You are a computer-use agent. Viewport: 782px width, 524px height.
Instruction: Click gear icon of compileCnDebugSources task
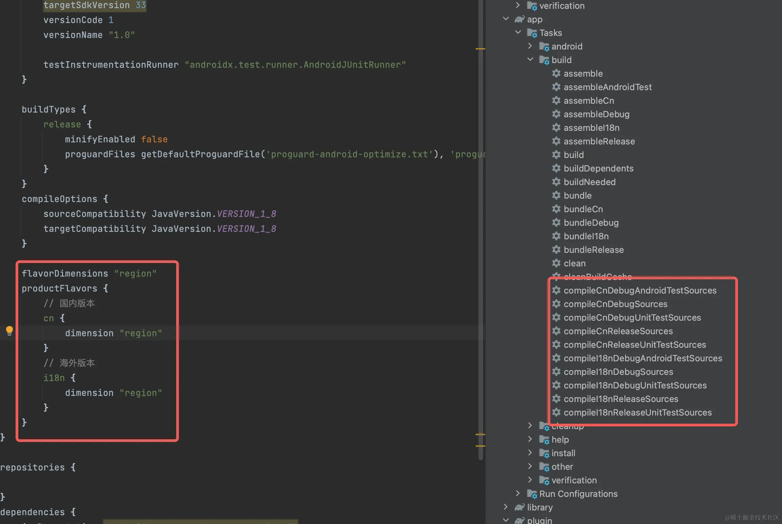coord(556,304)
